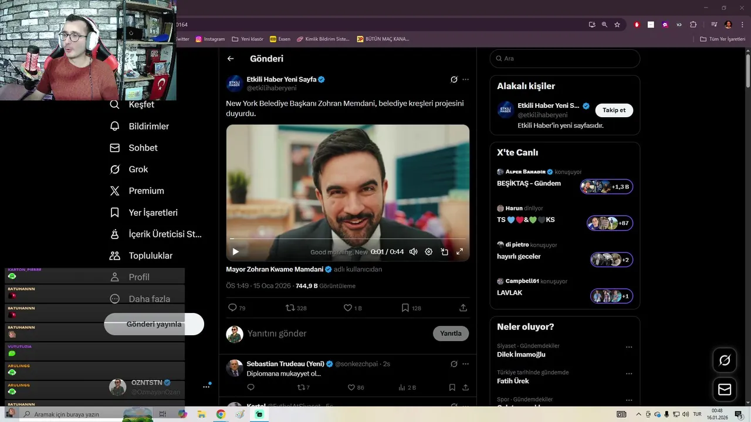Image resolution: width=751 pixels, height=422 pixels.
Task: Share Sebastian Trudeau's reply
Action: (x=465, y=387)
